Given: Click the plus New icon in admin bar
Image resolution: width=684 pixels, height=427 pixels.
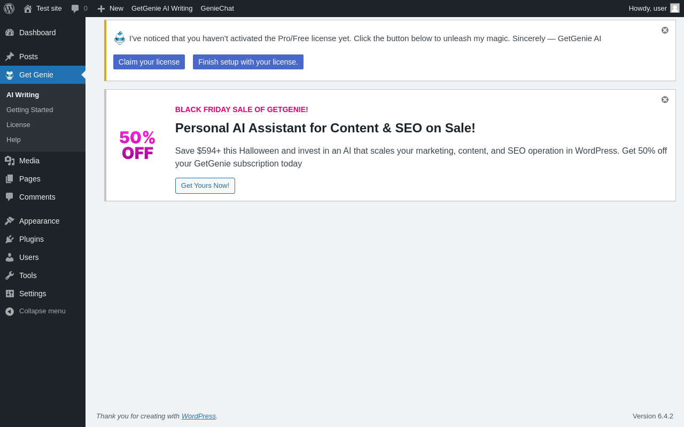Looking at the screenshot, I should pyautogui.click(x=101, y=9).
